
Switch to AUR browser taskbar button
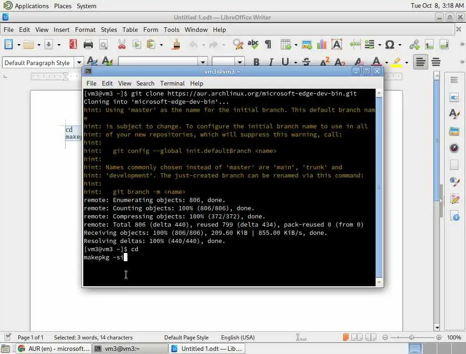[54, 349]
